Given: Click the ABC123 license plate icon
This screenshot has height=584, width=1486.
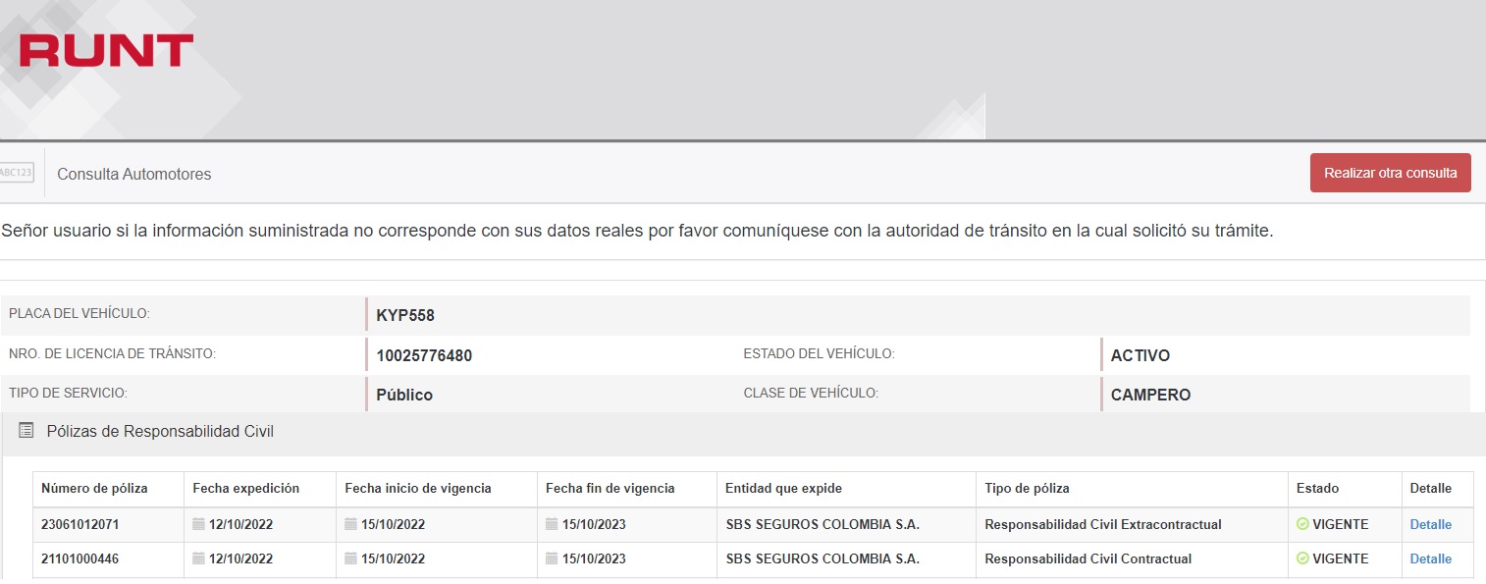Looking at the screenshot, I should click(16, 173).
